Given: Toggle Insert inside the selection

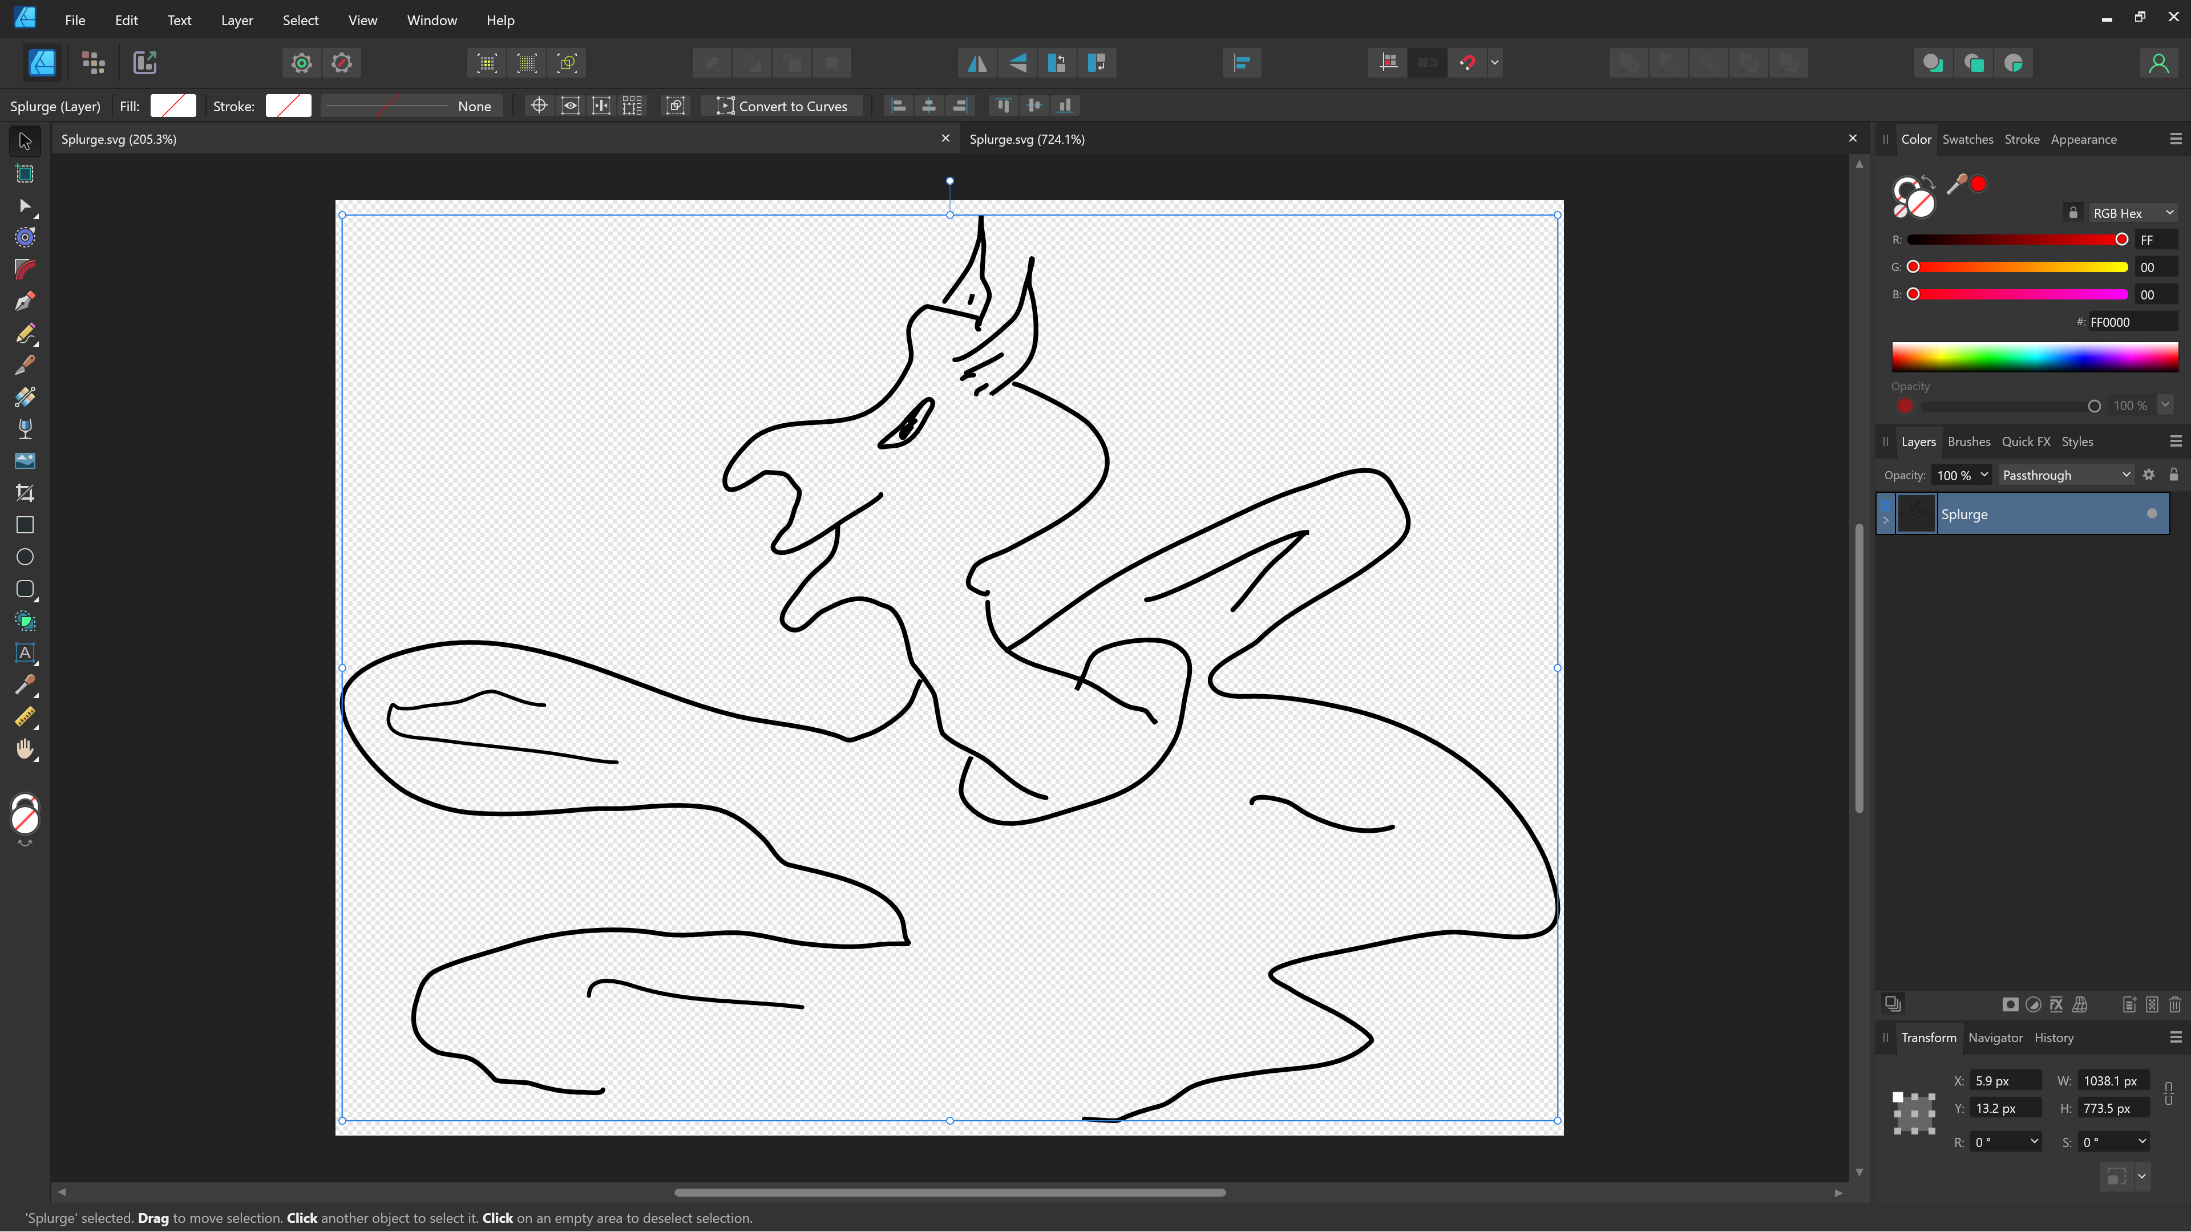Looking at the screenshot, I should click(x=2013, y=62).
